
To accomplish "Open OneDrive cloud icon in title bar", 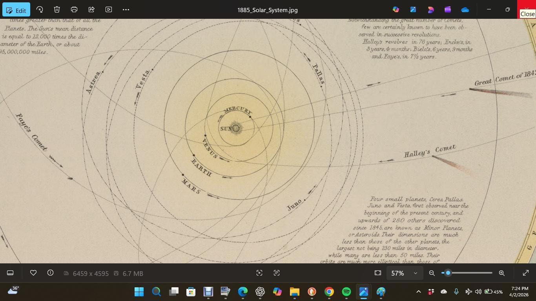I will click(x=465, y=9).
